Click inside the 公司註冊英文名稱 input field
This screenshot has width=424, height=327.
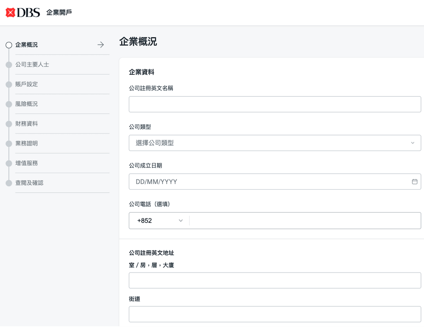pyautogui.click(x=275, y=104)
